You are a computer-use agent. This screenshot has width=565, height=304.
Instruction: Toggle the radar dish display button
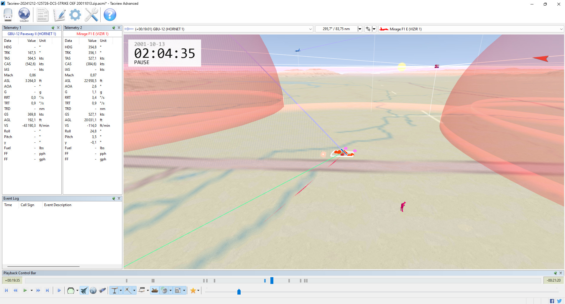click(164, 290)
